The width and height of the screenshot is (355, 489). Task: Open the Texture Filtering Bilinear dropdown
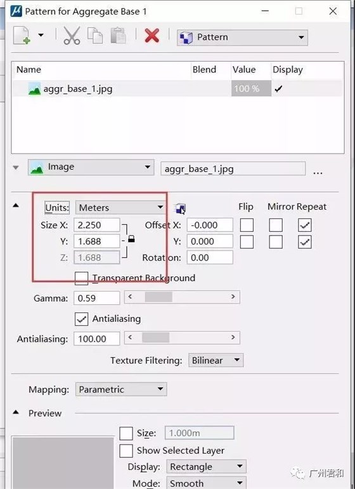(x=216, y=361)
